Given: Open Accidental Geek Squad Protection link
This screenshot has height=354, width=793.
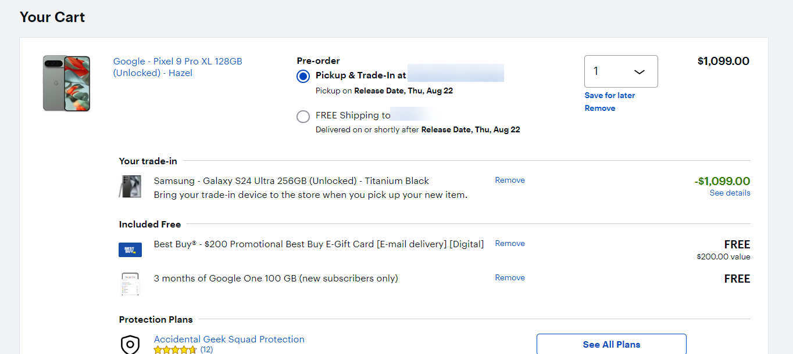Looking at the screenshot, I should pos(229,339).
